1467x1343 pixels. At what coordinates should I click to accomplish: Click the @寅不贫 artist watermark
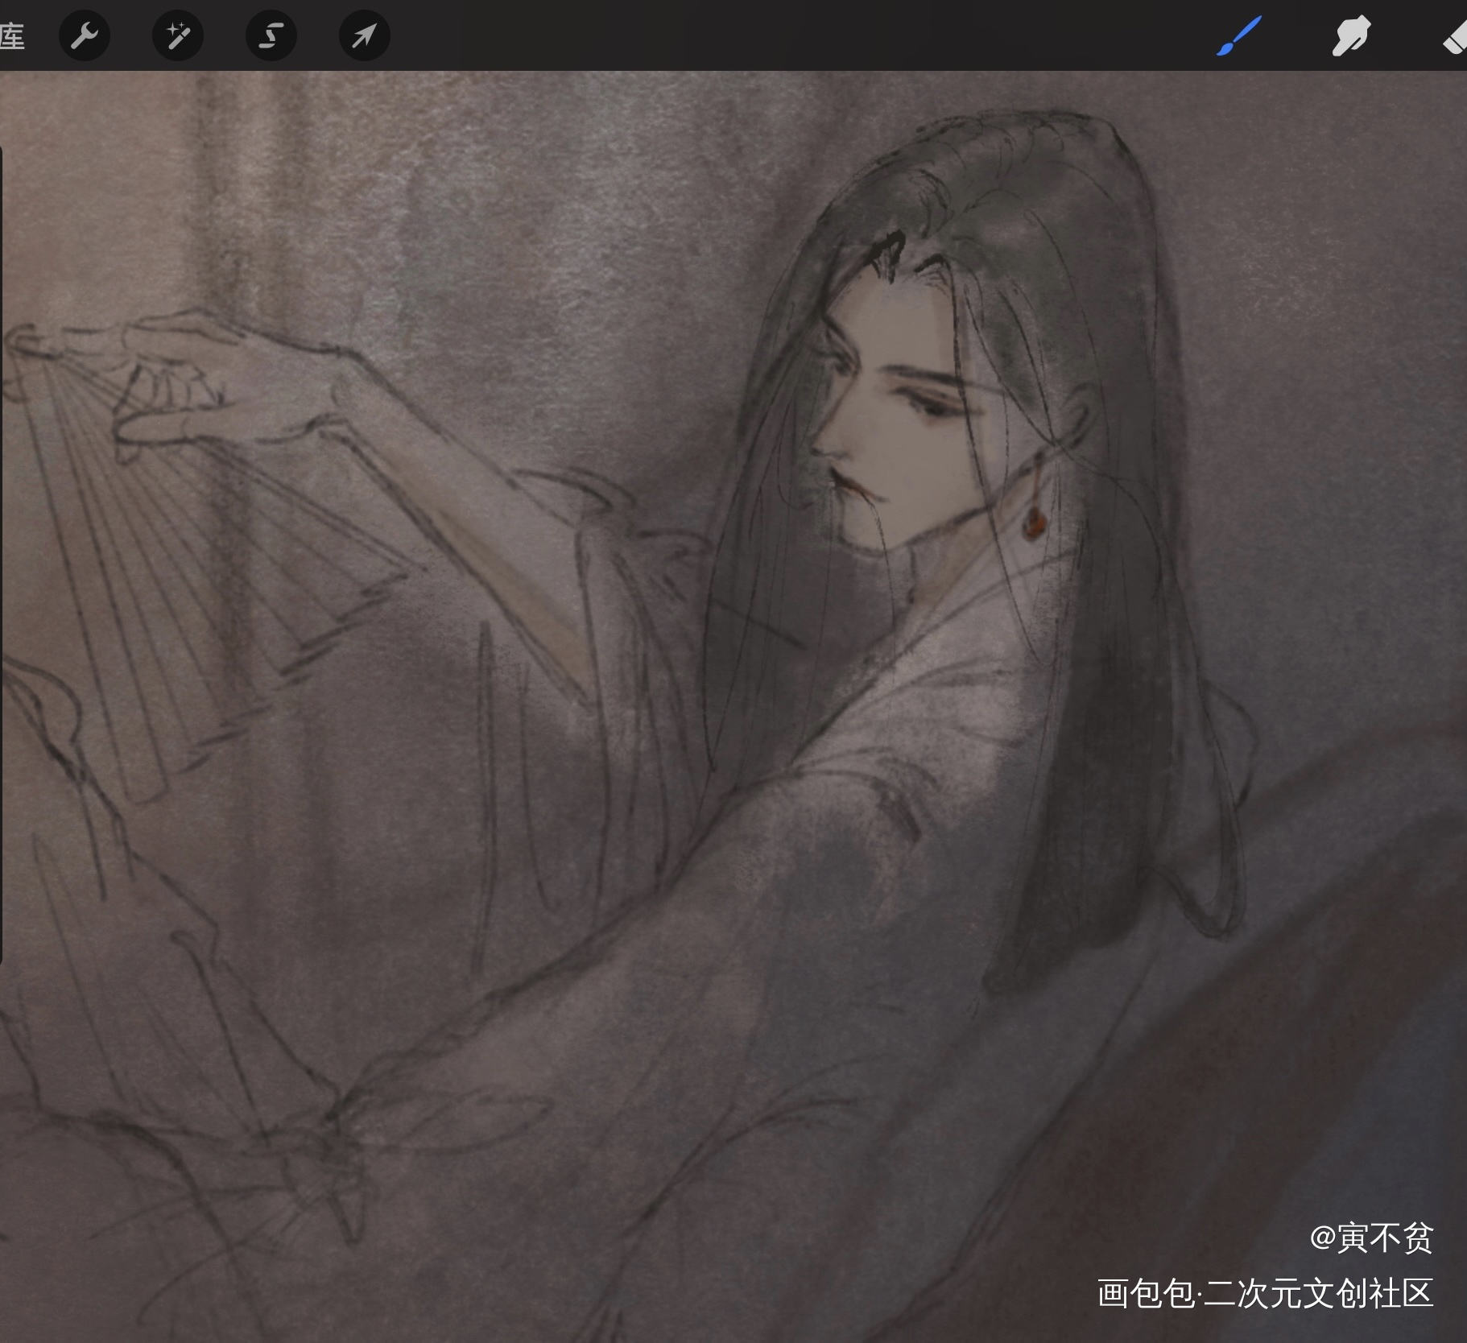pyautogui.click(x=1370, y=1238)
